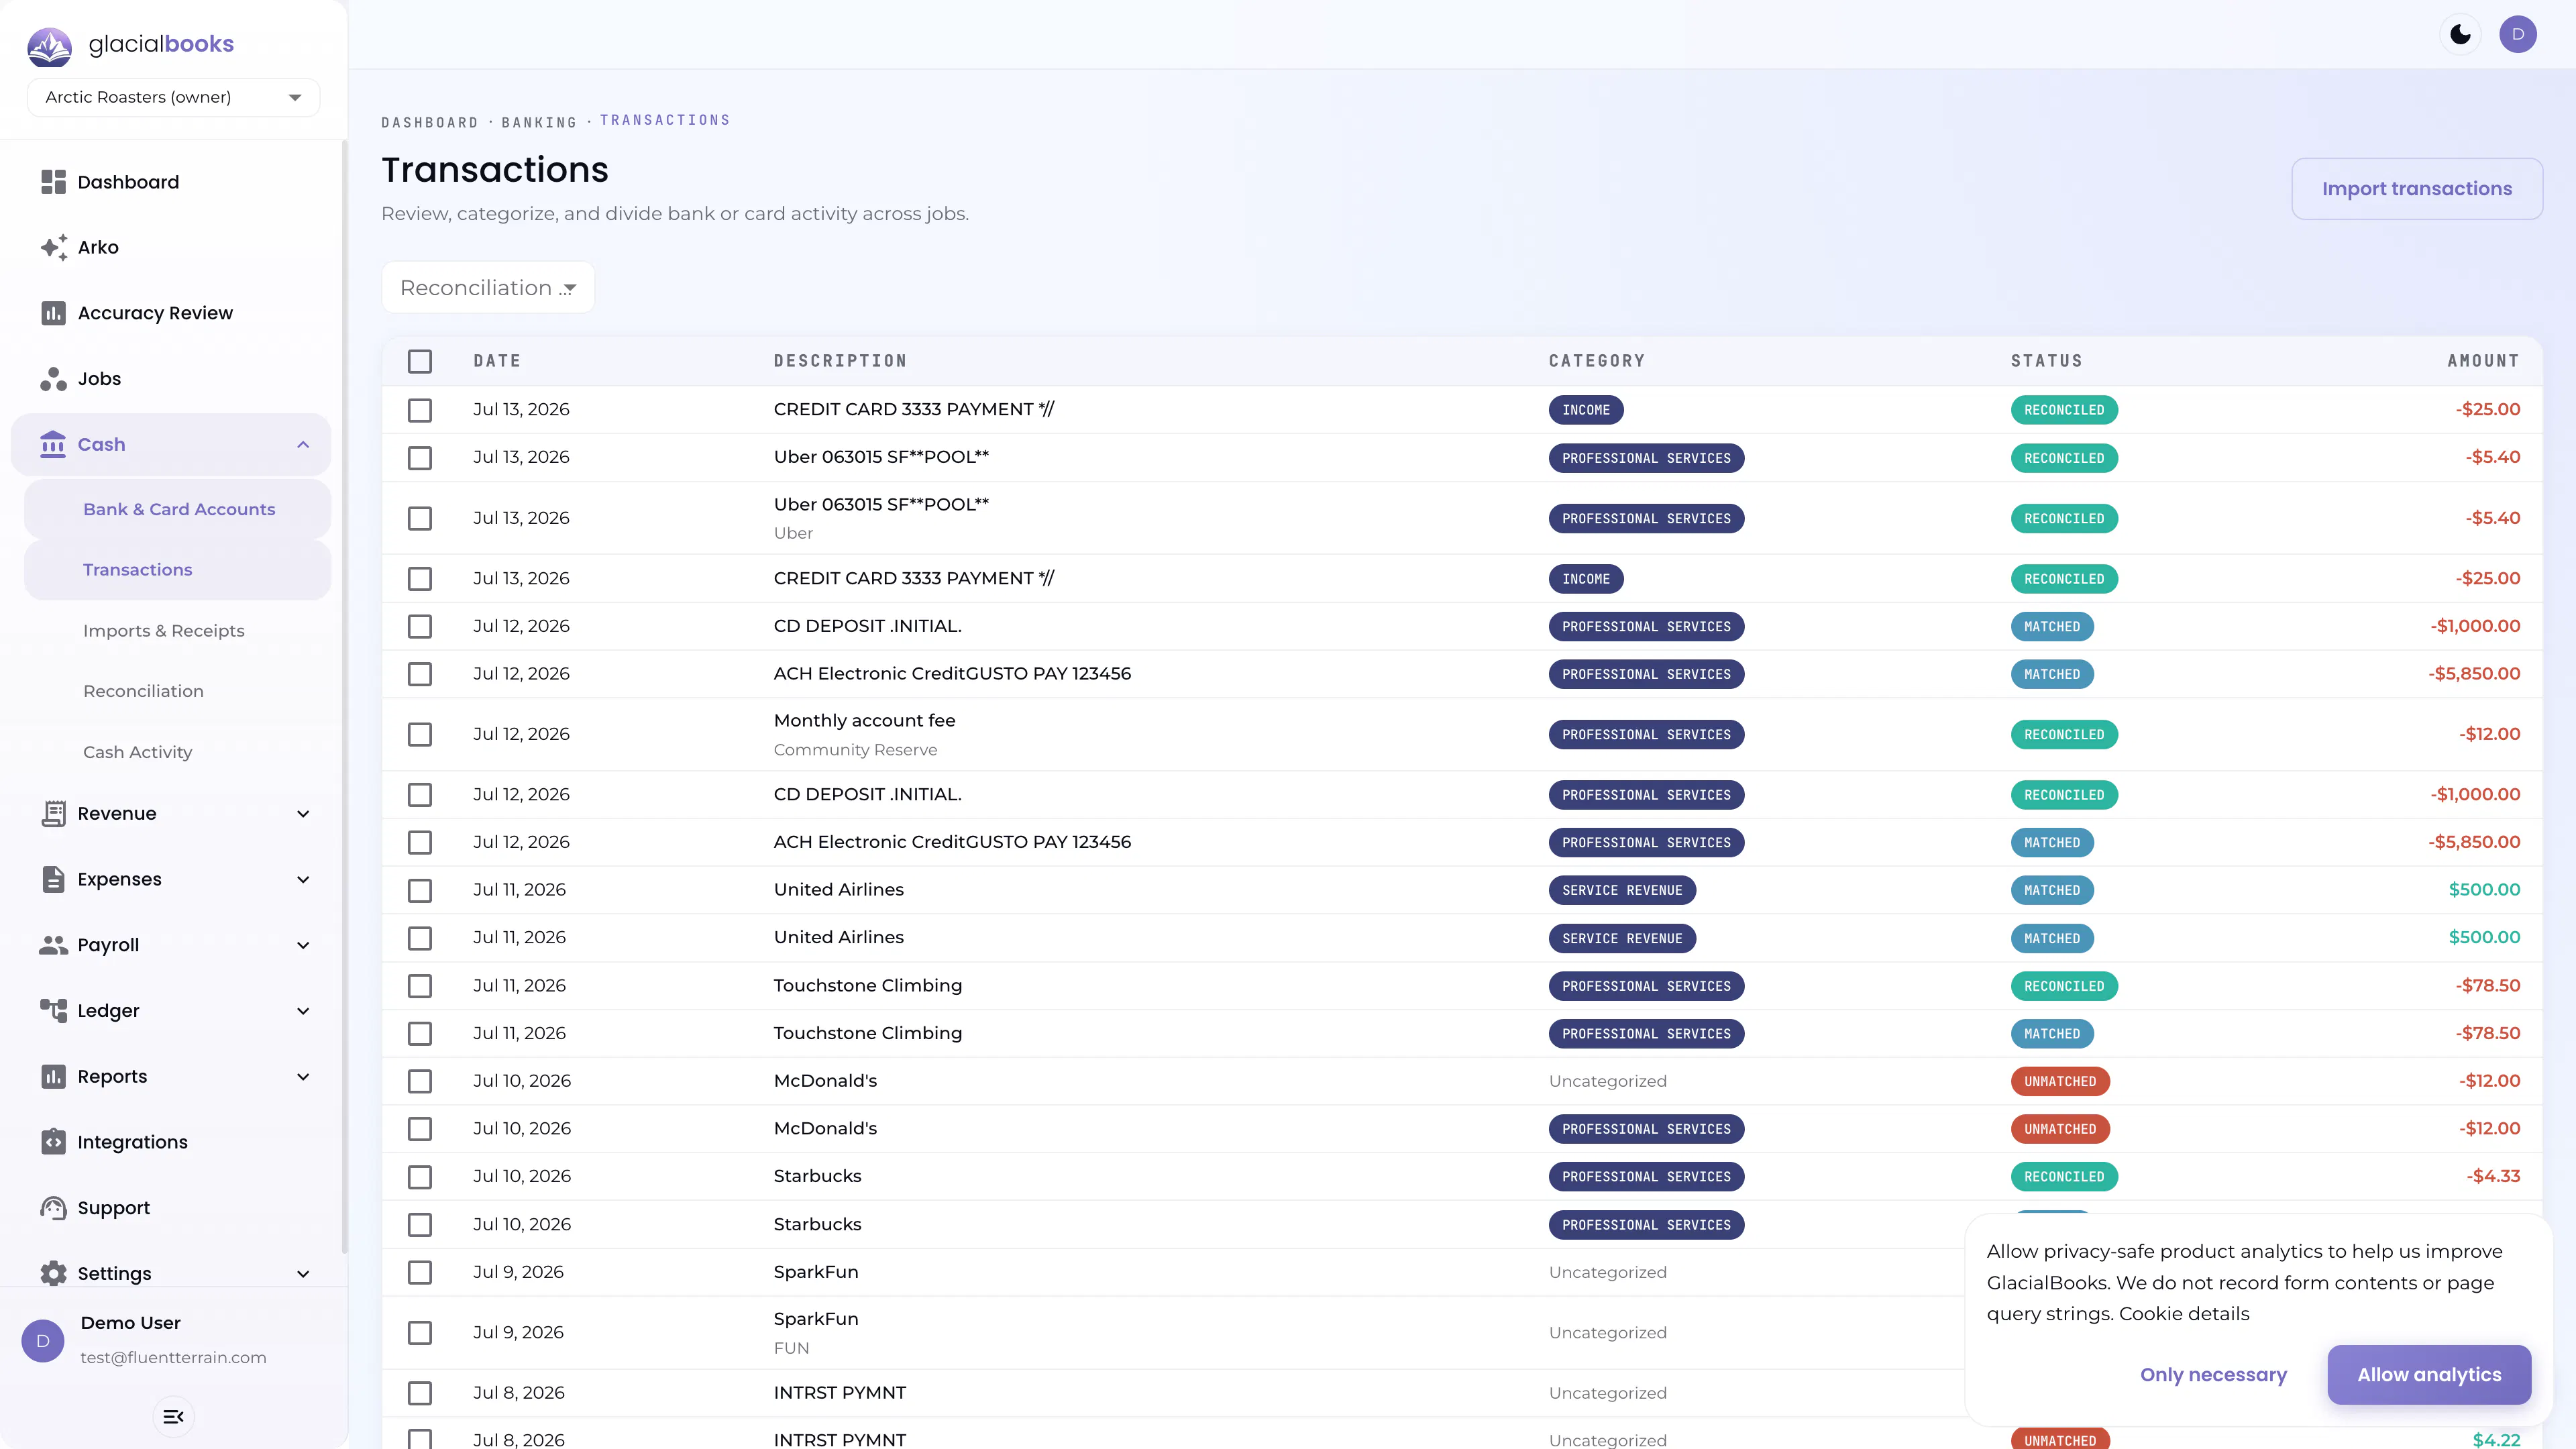Collapse the sidebar with the menu icon

(x=173, y=1417)
